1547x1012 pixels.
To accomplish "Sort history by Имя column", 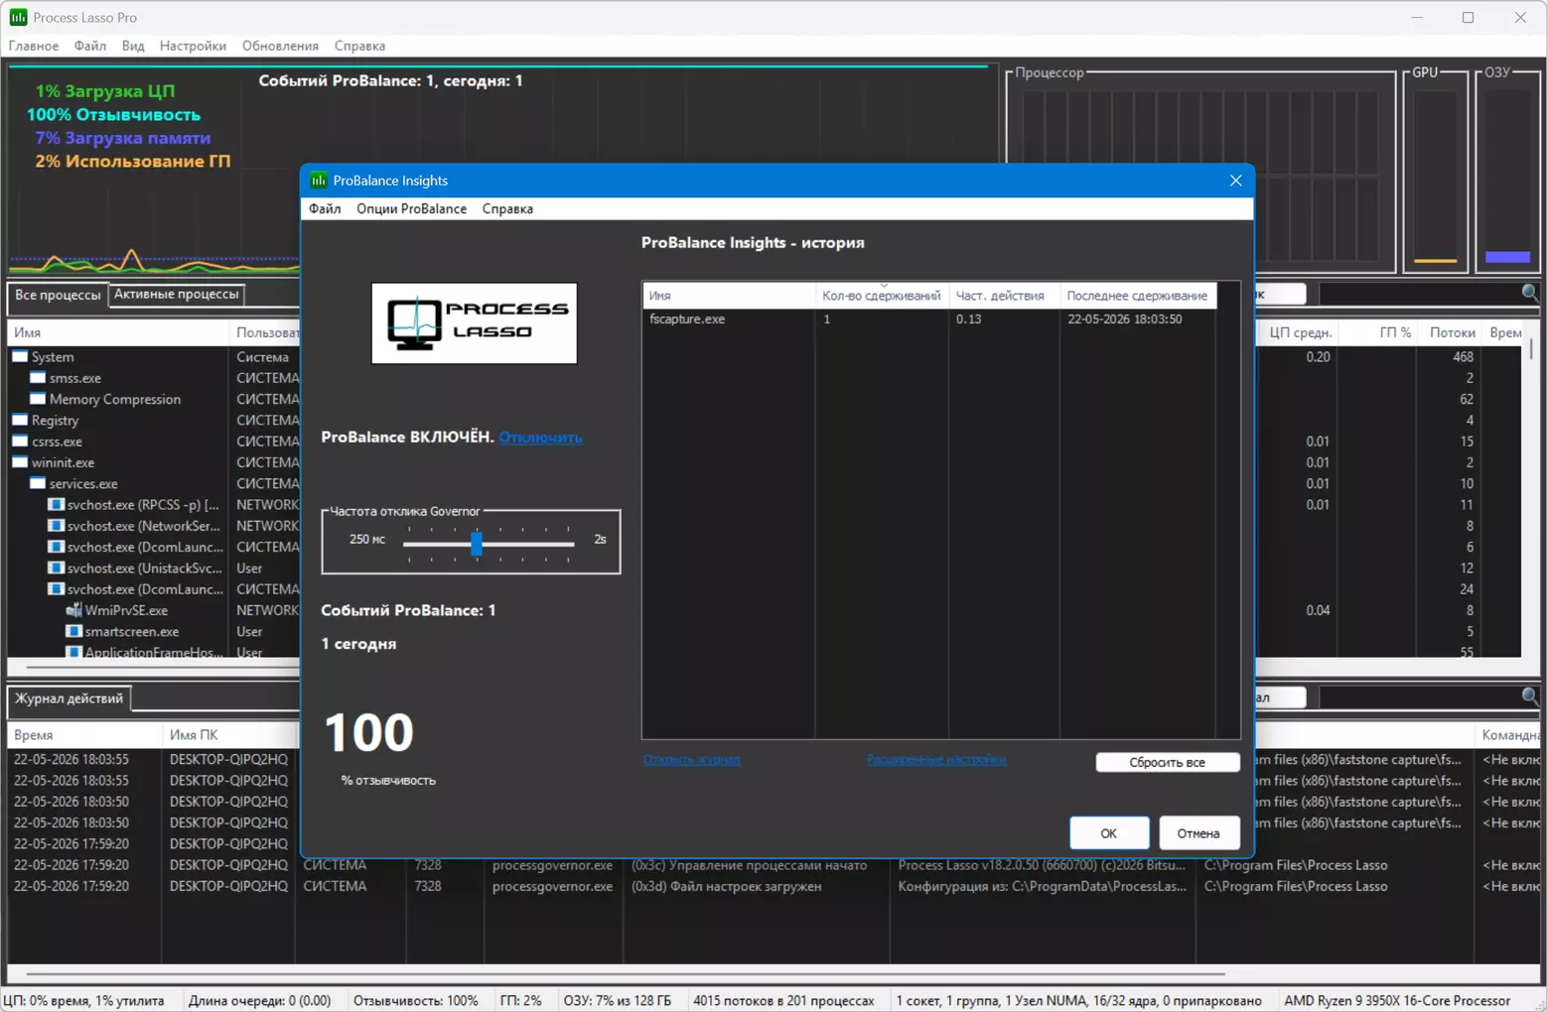I will [729, 296].
